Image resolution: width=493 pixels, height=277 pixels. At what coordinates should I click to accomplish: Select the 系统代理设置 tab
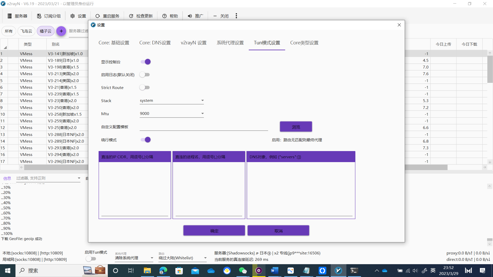coord(230,43)
